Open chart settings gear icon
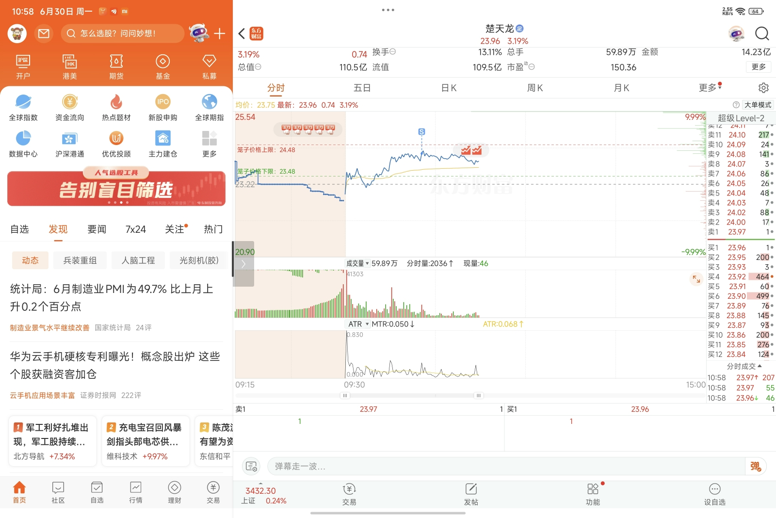The height and width of the screenshot is (518, 776). click(763, 88)
